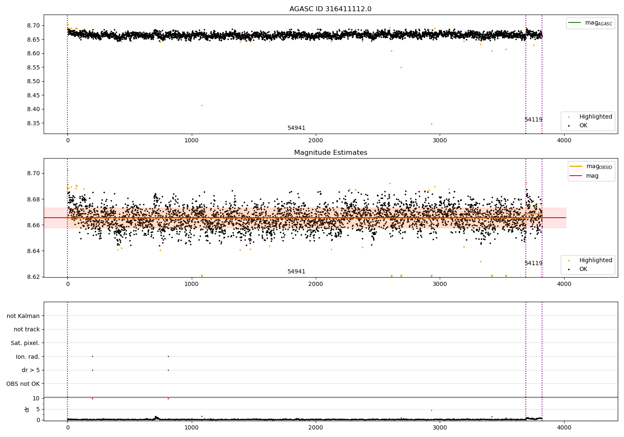The image size is (624, 437).
Task: Click red dr marker near x=200 in bottom plot
Action: [92, 398]
